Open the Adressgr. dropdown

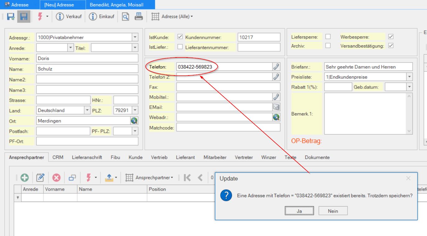[x=135, y=38]
